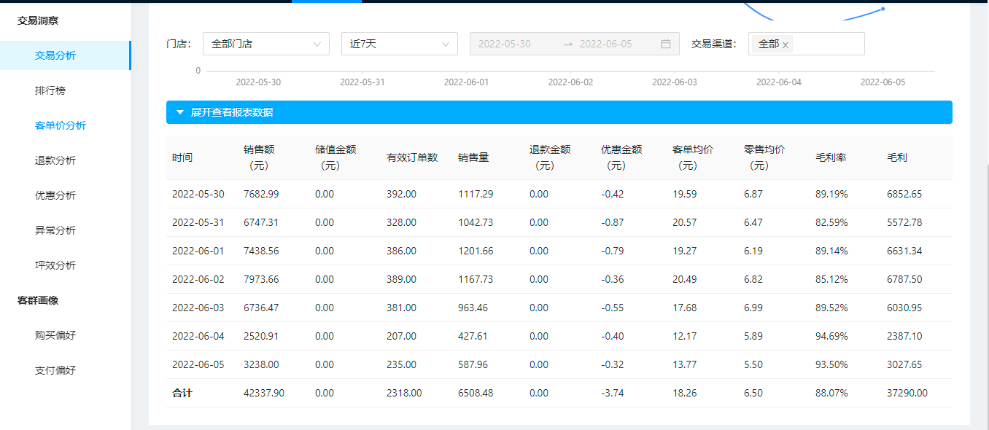Screen dimensions: 989x430
Task: Select 交易分析 in the sidebar
Action: (x=55, y=55)
